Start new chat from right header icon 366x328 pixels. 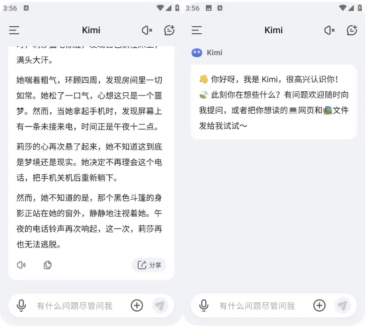352,30
